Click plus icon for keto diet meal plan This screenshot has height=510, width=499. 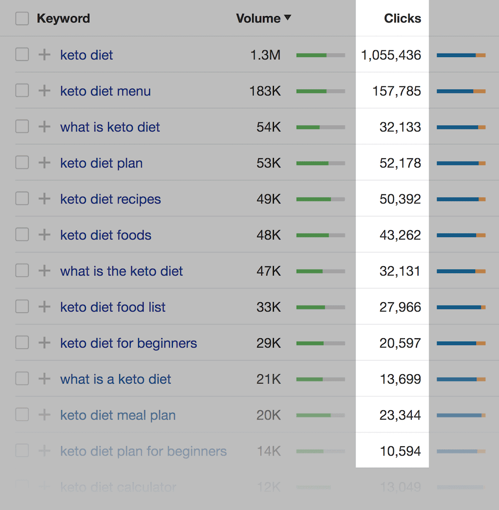click(44, 415)
